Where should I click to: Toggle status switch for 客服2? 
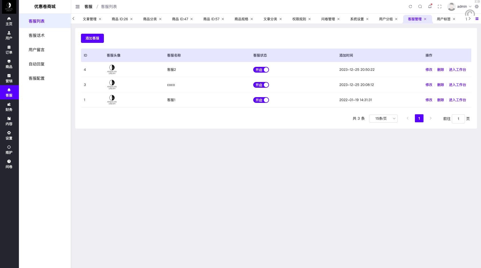coord(261,70)
